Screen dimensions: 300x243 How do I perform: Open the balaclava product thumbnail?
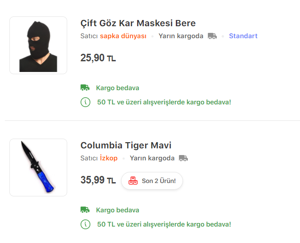coord(38,45)
